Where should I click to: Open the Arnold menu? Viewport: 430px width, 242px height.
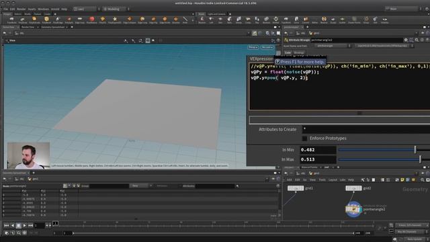(x=55, y=9)
